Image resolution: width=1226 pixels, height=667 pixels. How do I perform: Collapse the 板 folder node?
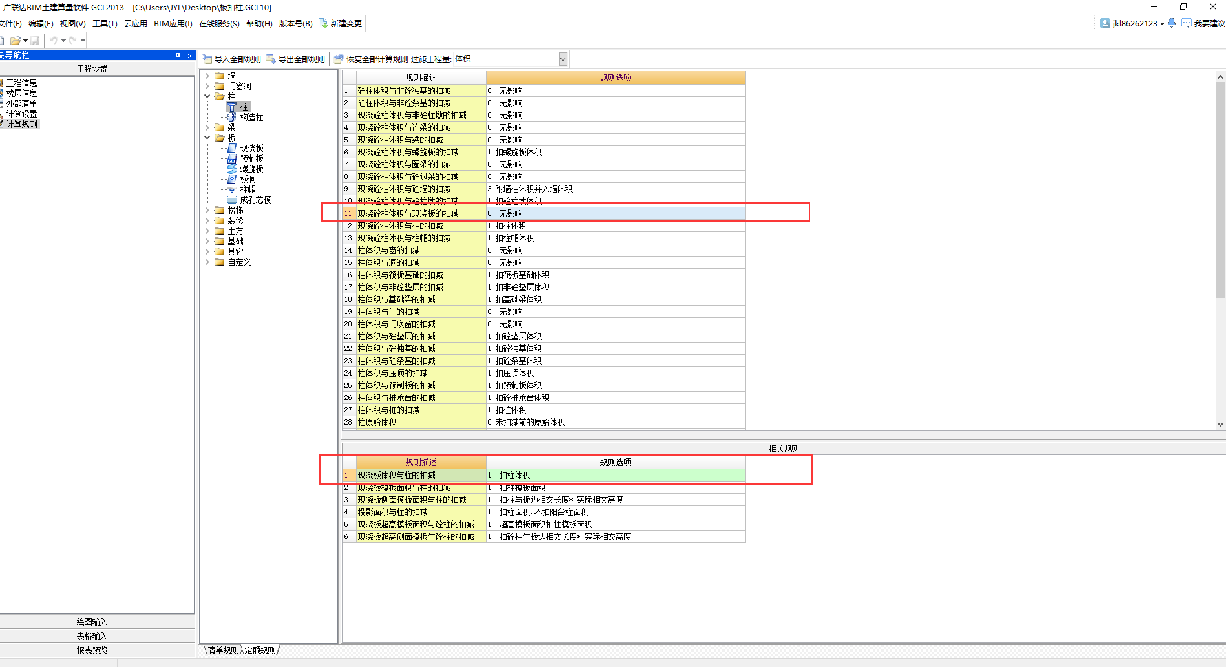[207, 138]
